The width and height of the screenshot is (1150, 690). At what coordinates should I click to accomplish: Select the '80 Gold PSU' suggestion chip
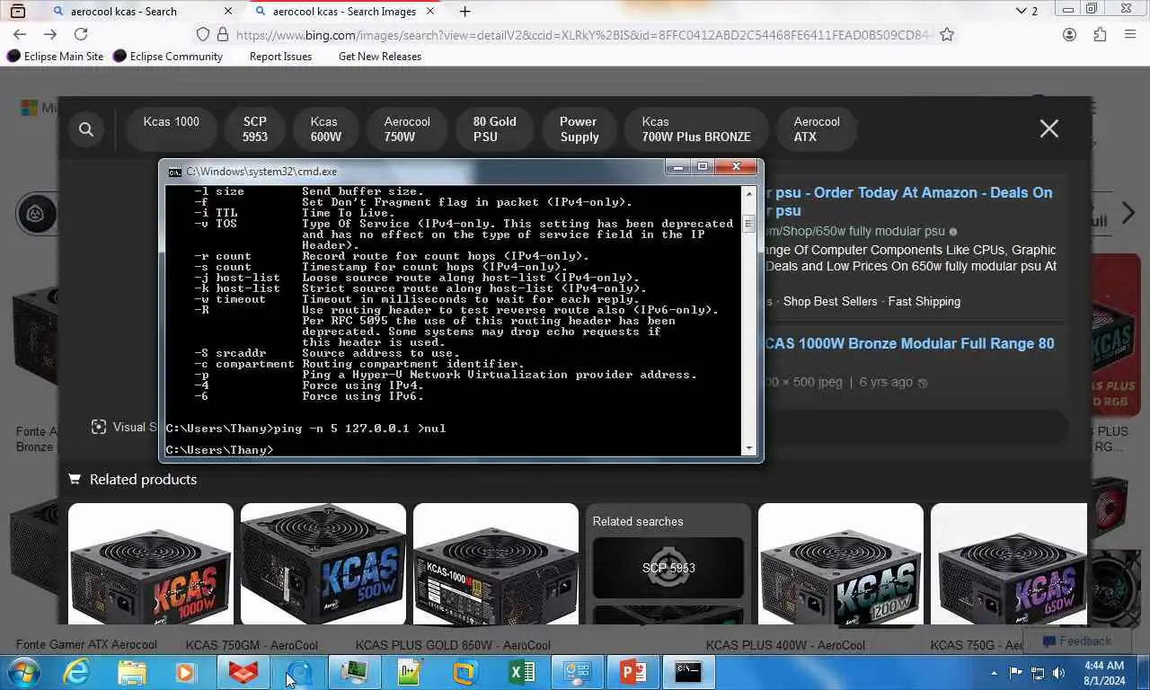(494, 128)
